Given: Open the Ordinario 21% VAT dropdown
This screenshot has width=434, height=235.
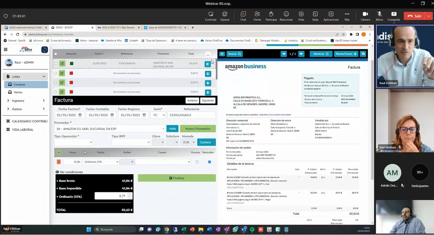Looking at the screenshot, I should tap(101, 162).
